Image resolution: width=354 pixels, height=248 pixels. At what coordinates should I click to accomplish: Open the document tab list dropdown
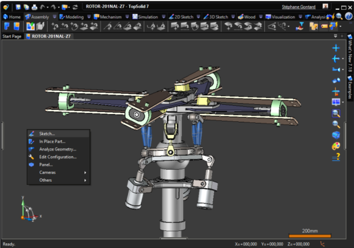point(335,36)
